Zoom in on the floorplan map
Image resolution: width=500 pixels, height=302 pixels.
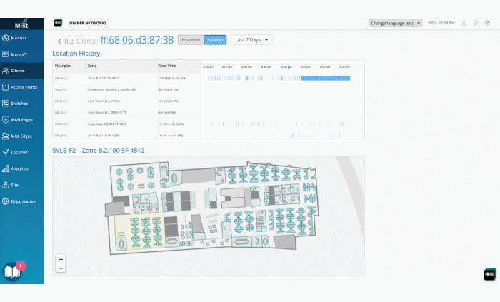click(x=61, y=259)
